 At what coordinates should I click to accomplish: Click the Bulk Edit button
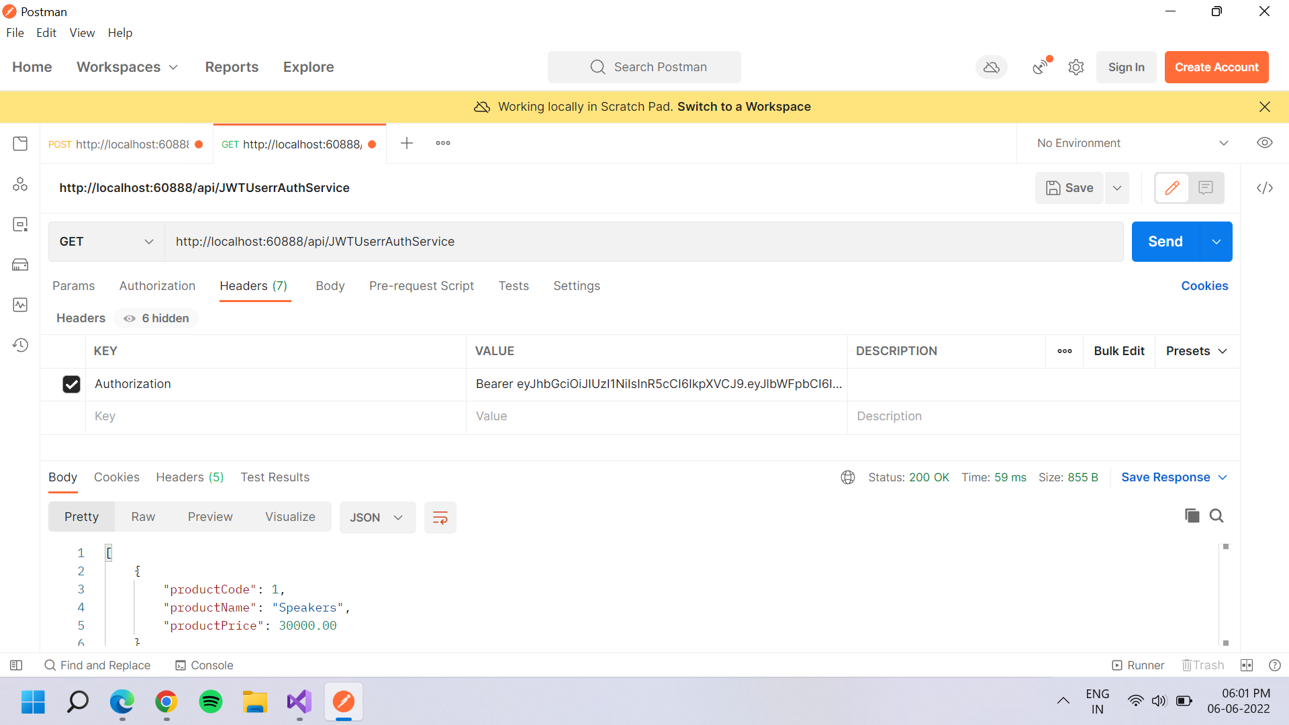1119,351
